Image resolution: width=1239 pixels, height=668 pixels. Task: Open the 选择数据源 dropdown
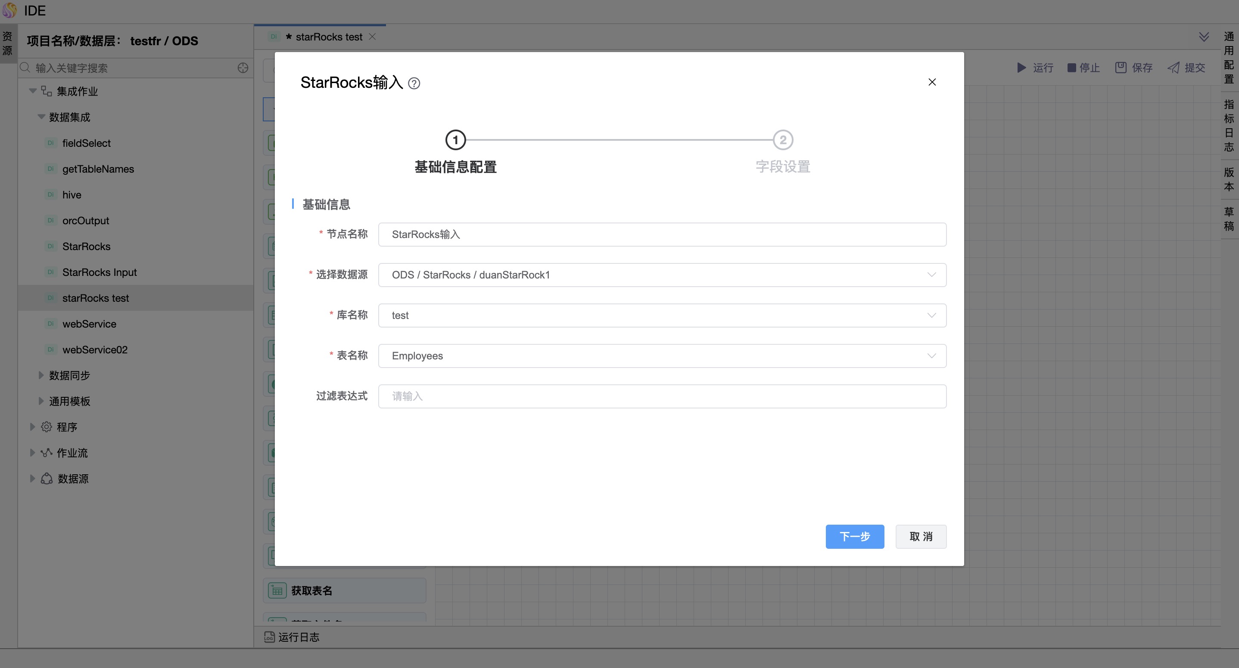click(x=662, y=275)
